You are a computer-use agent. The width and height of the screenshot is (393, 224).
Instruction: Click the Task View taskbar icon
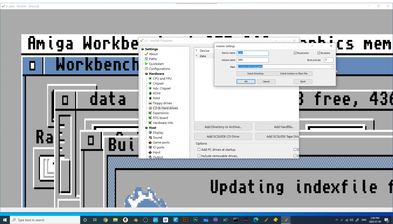pyautogui.click(x=95, y=220)
